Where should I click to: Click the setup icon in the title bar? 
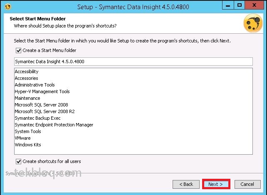click(x=7, y=7)
